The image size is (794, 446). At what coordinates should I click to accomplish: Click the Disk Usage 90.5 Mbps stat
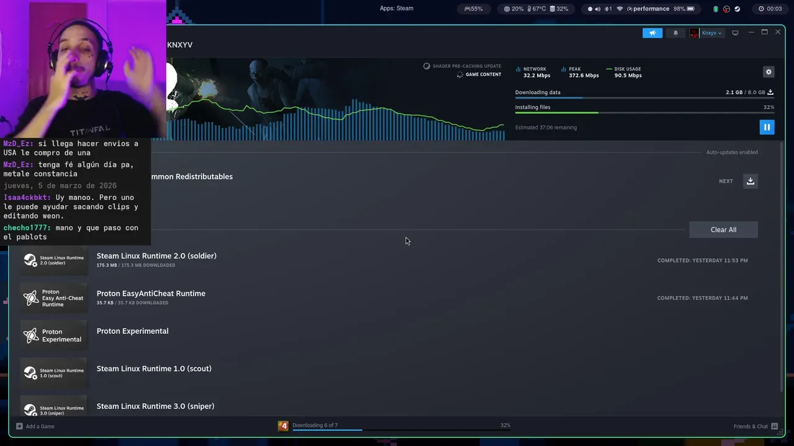[624, 72]
